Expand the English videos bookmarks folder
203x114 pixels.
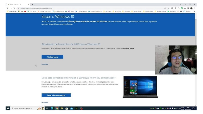click(x=148, y=11)
